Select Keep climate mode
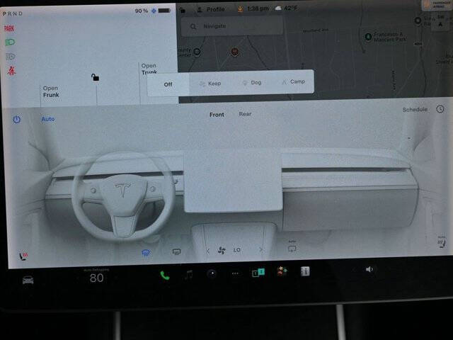The image size is (453, 340). pyautogui.click(x=210, y=84)
